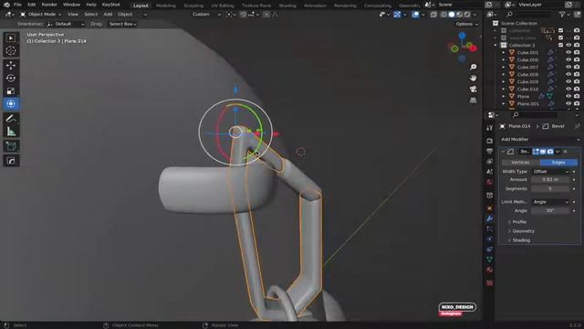Open the Render properties tab icon

point(490,141)
